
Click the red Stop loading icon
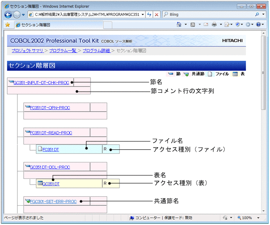pos(157,14)
